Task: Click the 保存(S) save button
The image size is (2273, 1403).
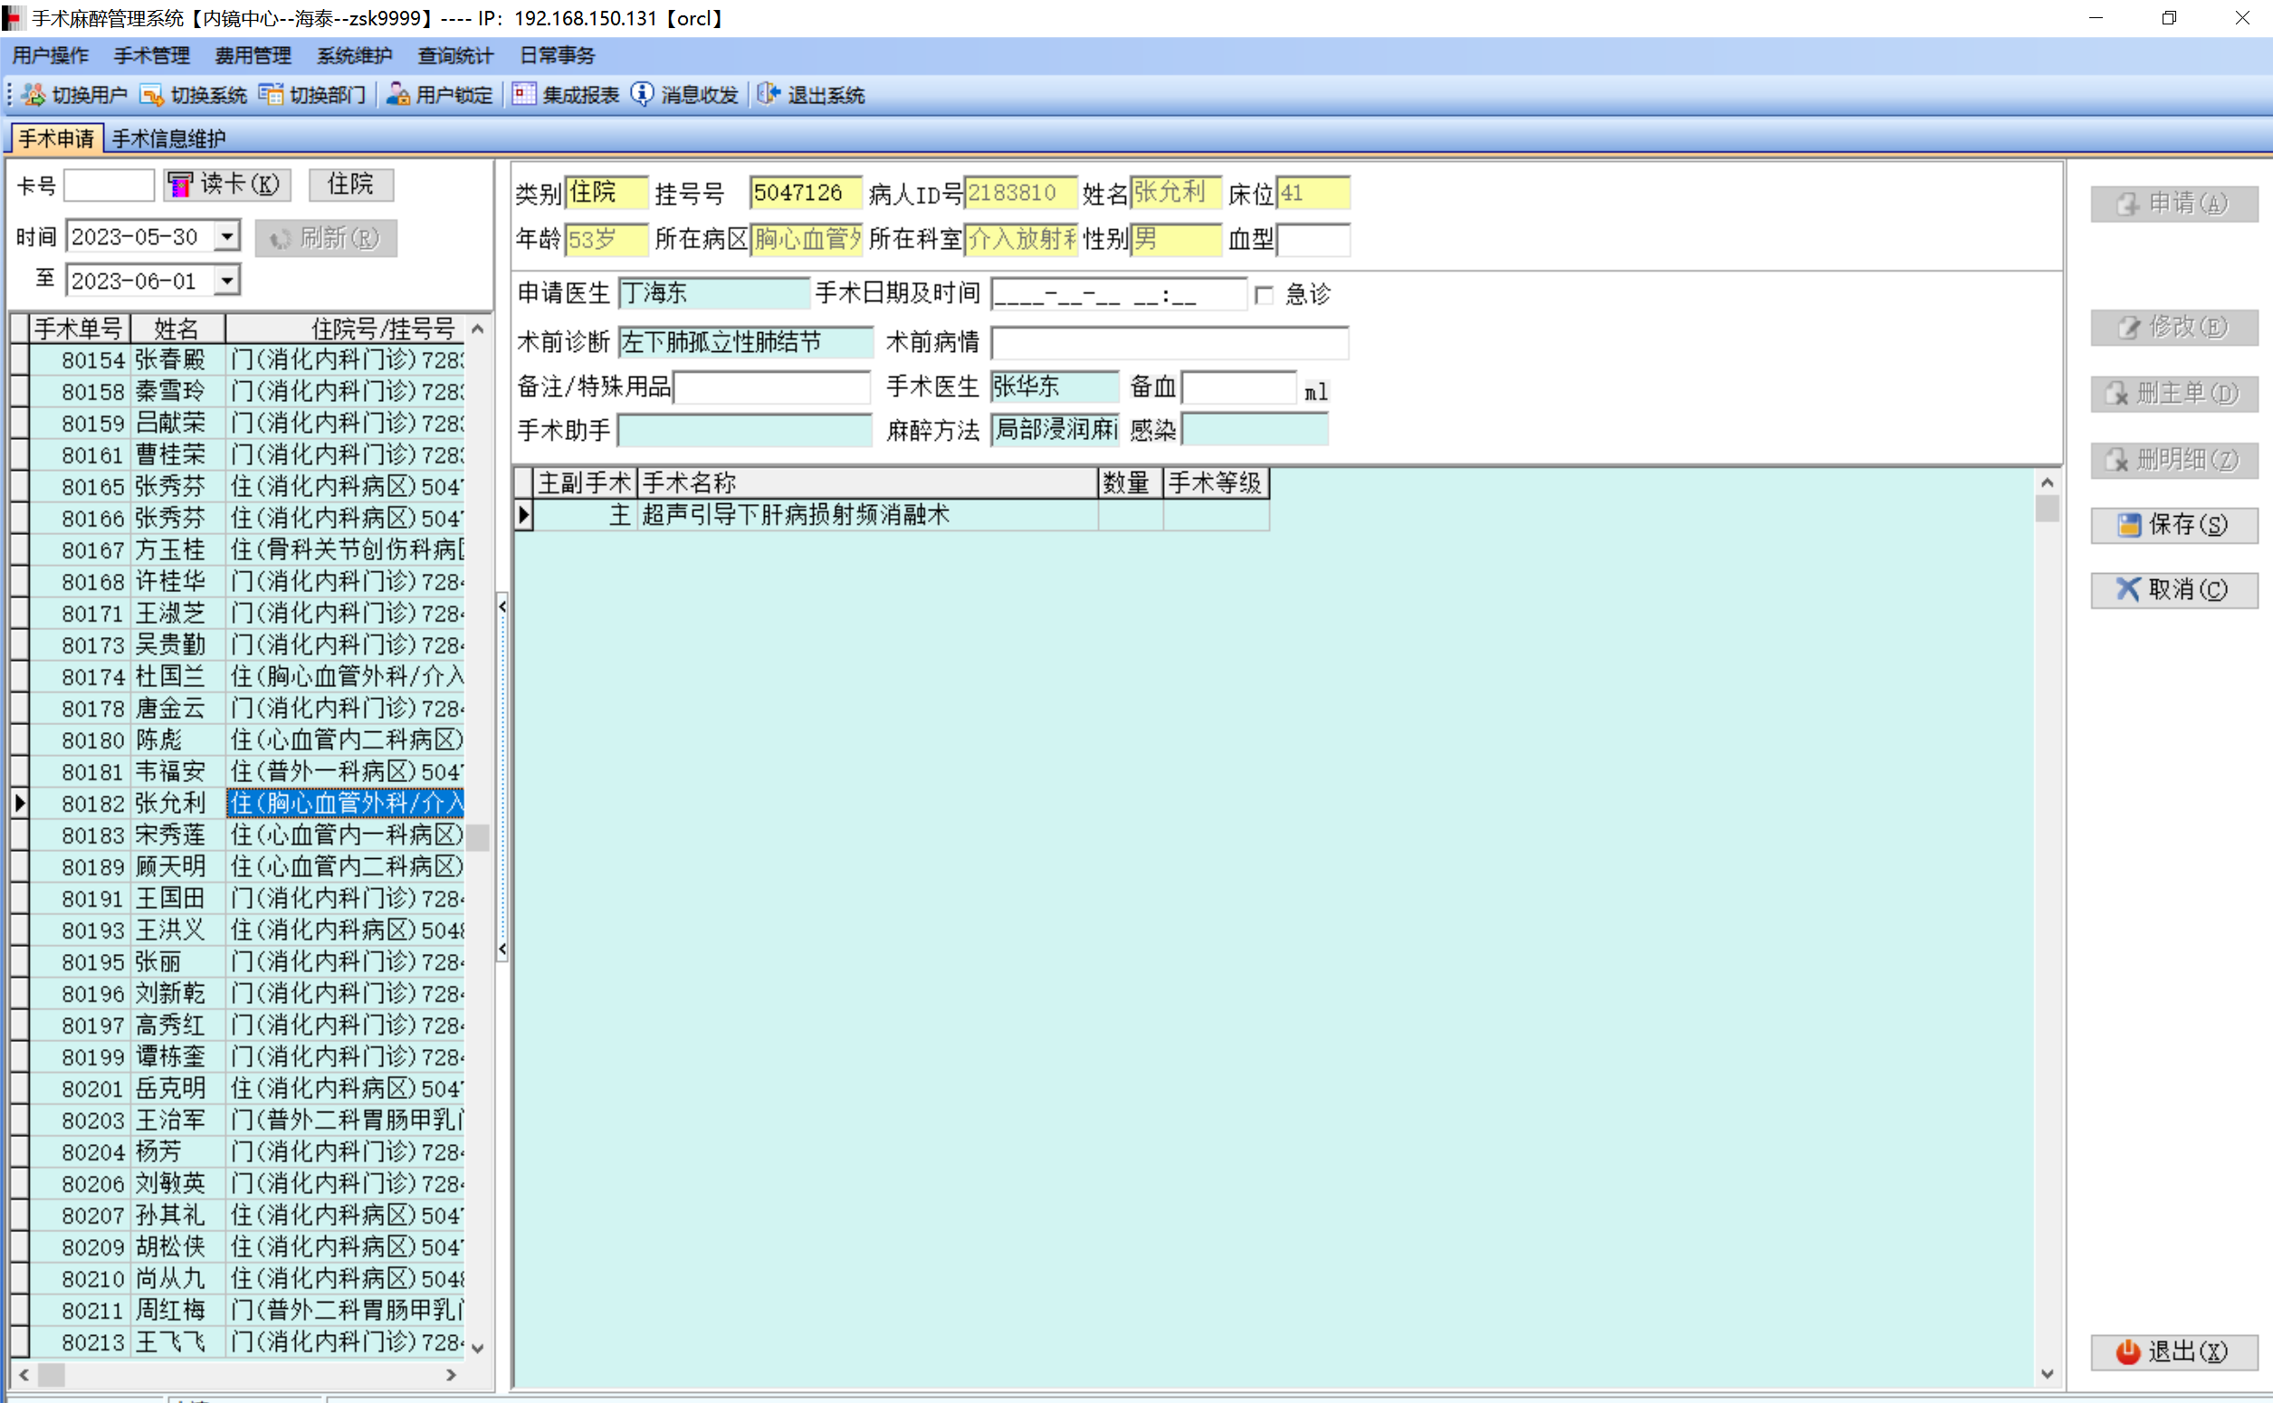Action: click(x=2173, y=525)
